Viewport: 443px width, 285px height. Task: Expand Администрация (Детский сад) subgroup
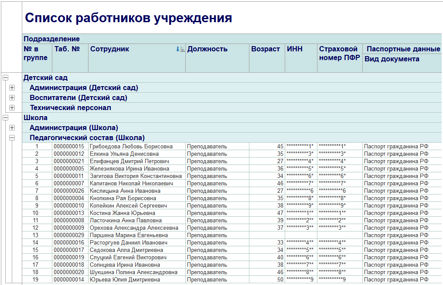point(12,87)
